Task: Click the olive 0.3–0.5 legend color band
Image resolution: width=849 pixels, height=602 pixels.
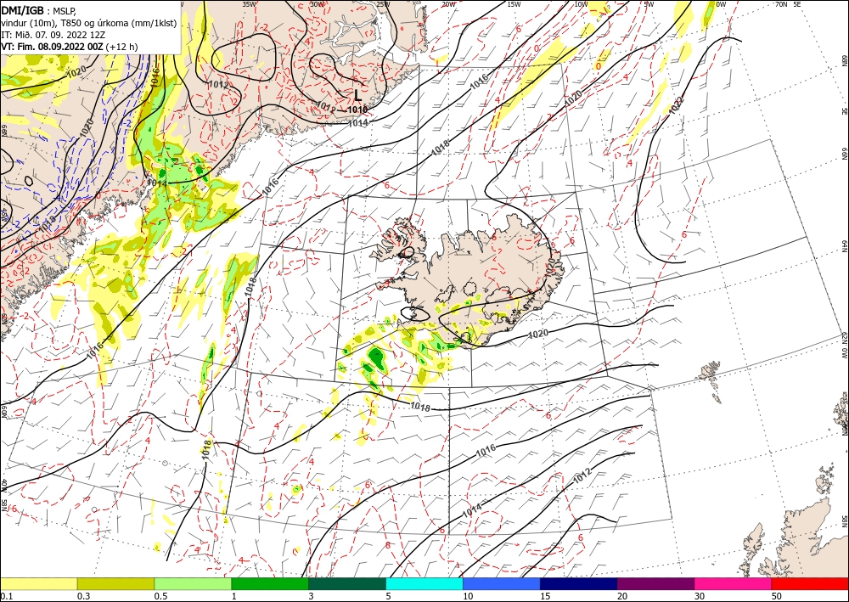Action: point(115,583)
